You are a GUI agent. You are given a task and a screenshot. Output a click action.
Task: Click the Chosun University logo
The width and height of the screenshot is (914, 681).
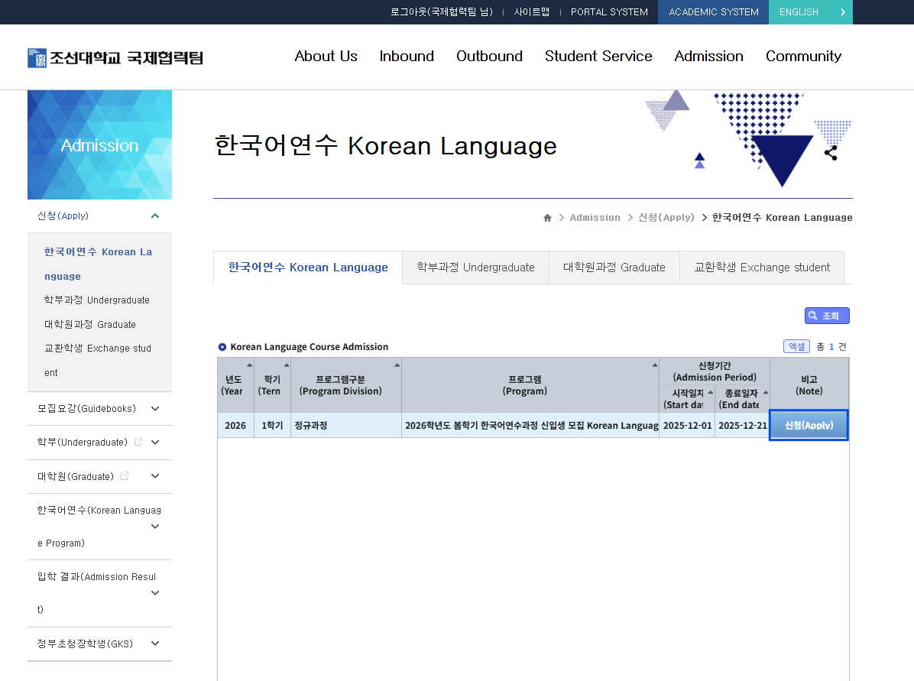[x=115, y=57]
